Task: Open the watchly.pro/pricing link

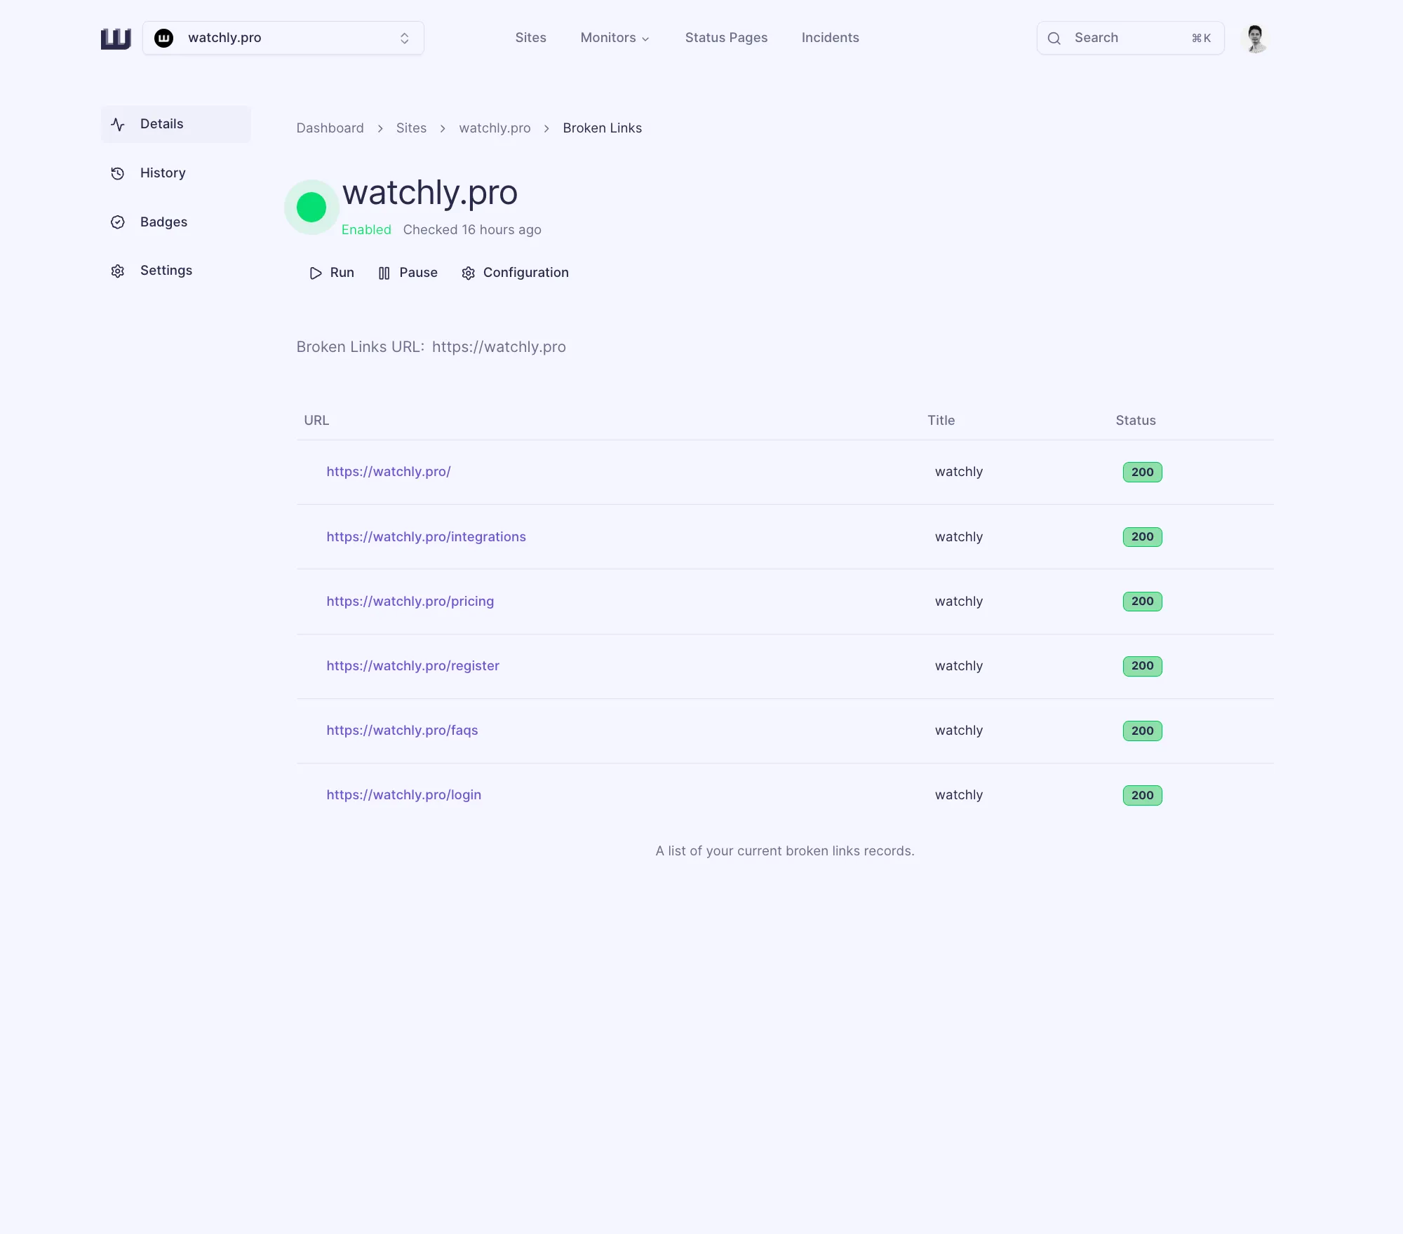Action: [x=410, y=602]
